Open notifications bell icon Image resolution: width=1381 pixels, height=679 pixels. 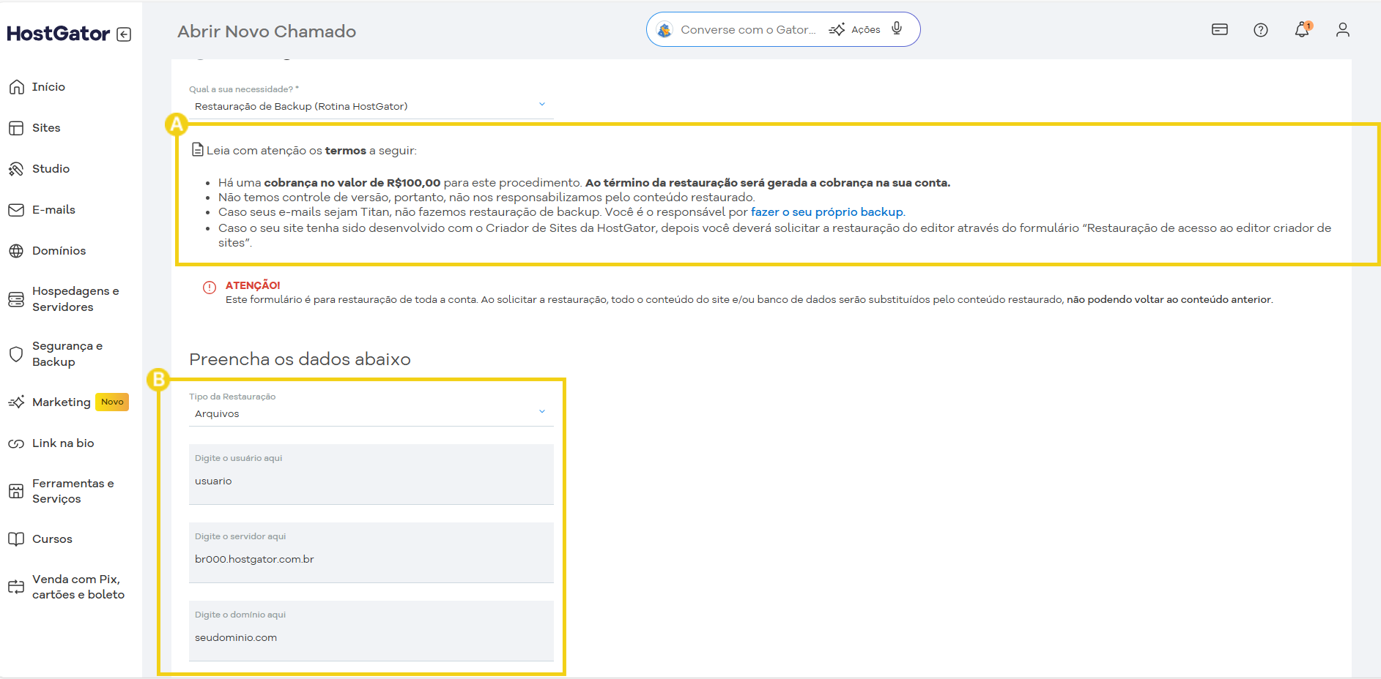(1302, 30)
